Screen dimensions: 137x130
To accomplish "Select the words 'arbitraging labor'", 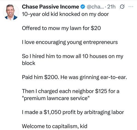I will pyautogui.click(x=104, y=112).
